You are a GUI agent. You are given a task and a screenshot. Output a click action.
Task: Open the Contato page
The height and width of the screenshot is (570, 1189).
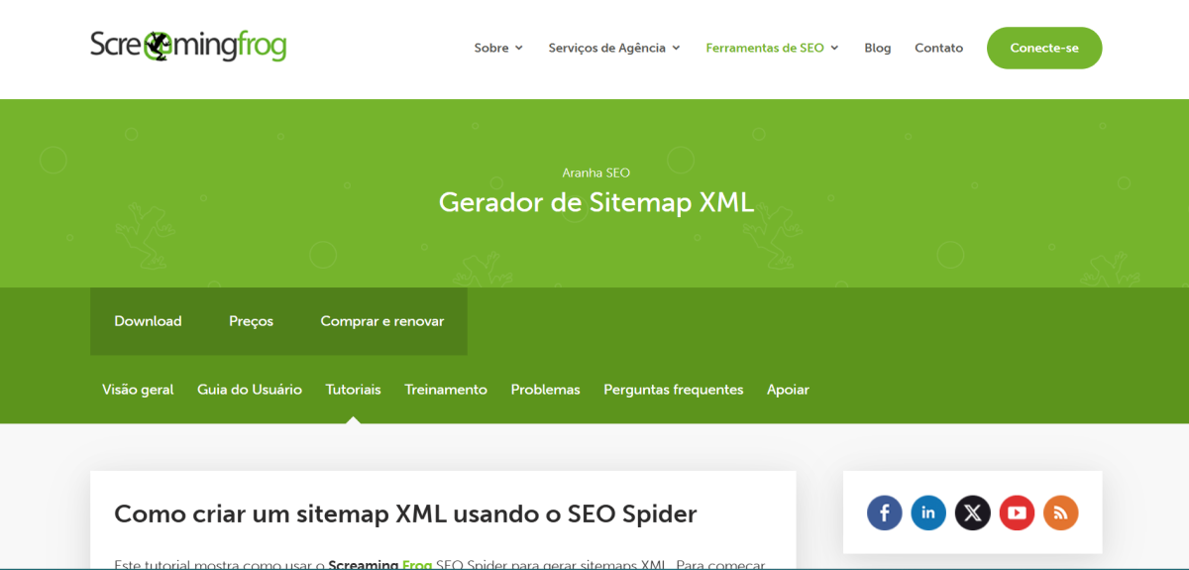938,48
